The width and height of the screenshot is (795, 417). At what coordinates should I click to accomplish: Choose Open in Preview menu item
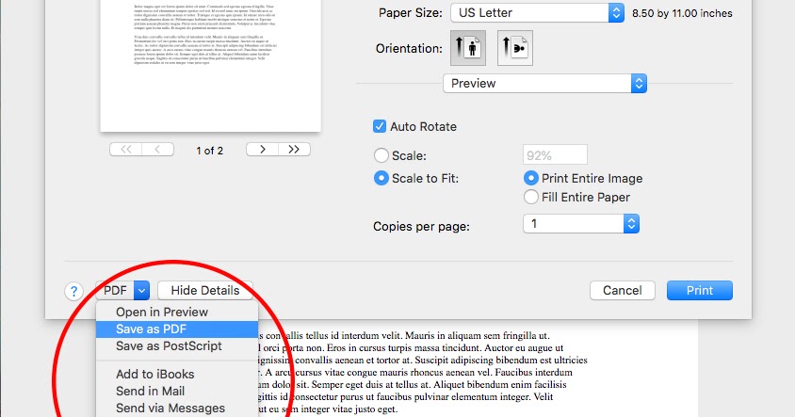click(177, 313)
